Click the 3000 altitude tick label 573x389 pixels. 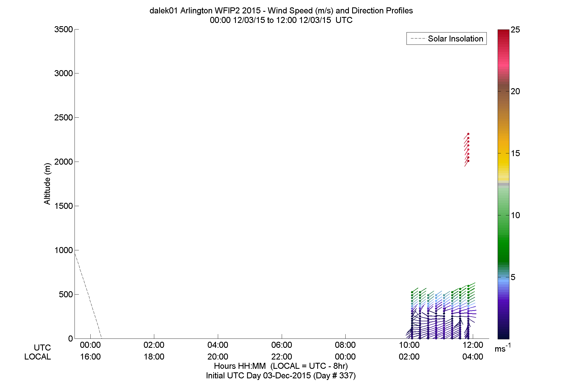(x=63, y=73)
